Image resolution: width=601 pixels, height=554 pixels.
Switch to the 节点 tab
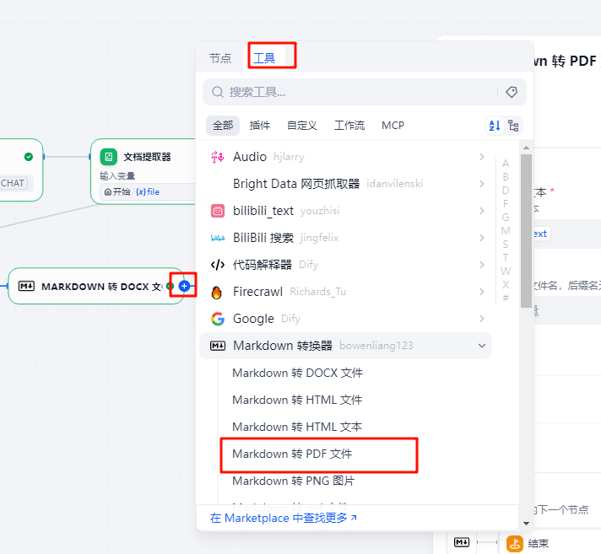[220, 58]
